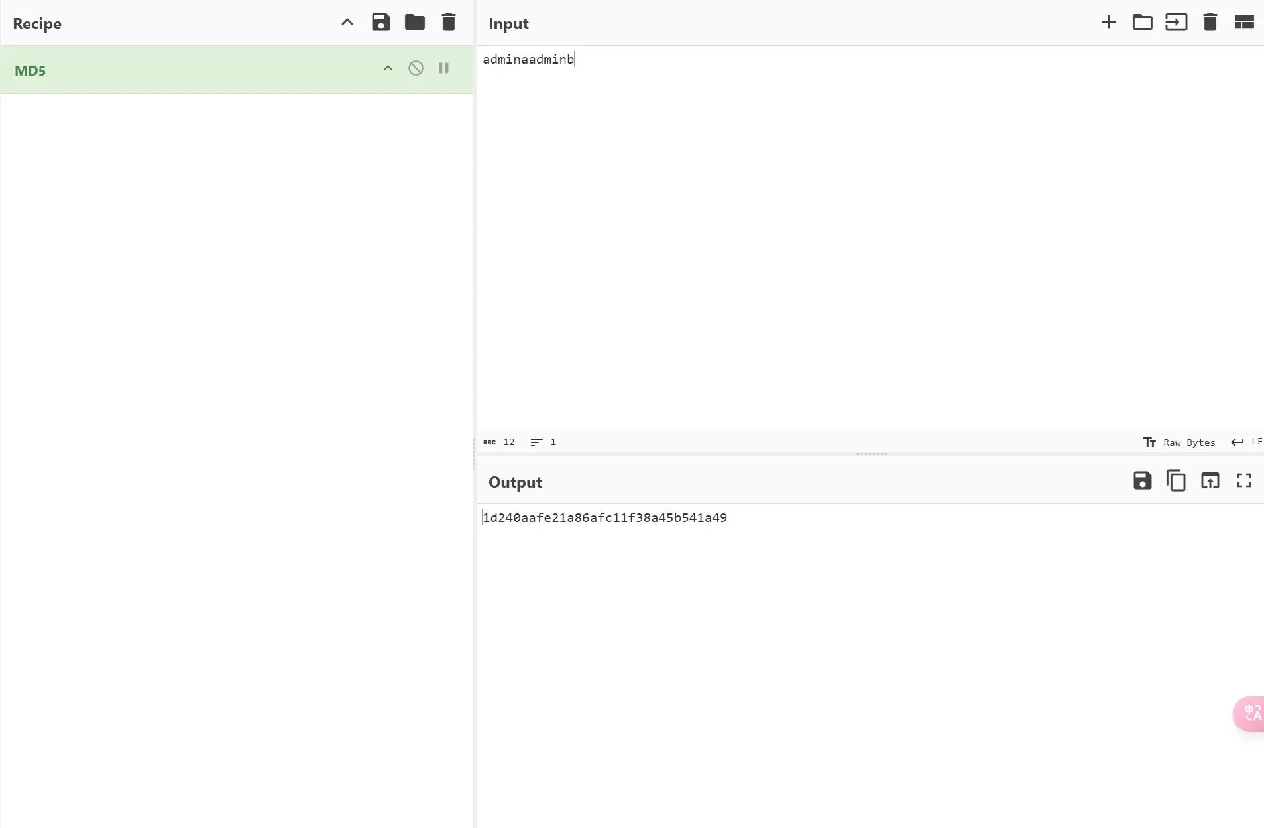The width and height of the screenshot is (1264, 828).
Task: Click the pink translate floating button
Action: point(1250,713)
